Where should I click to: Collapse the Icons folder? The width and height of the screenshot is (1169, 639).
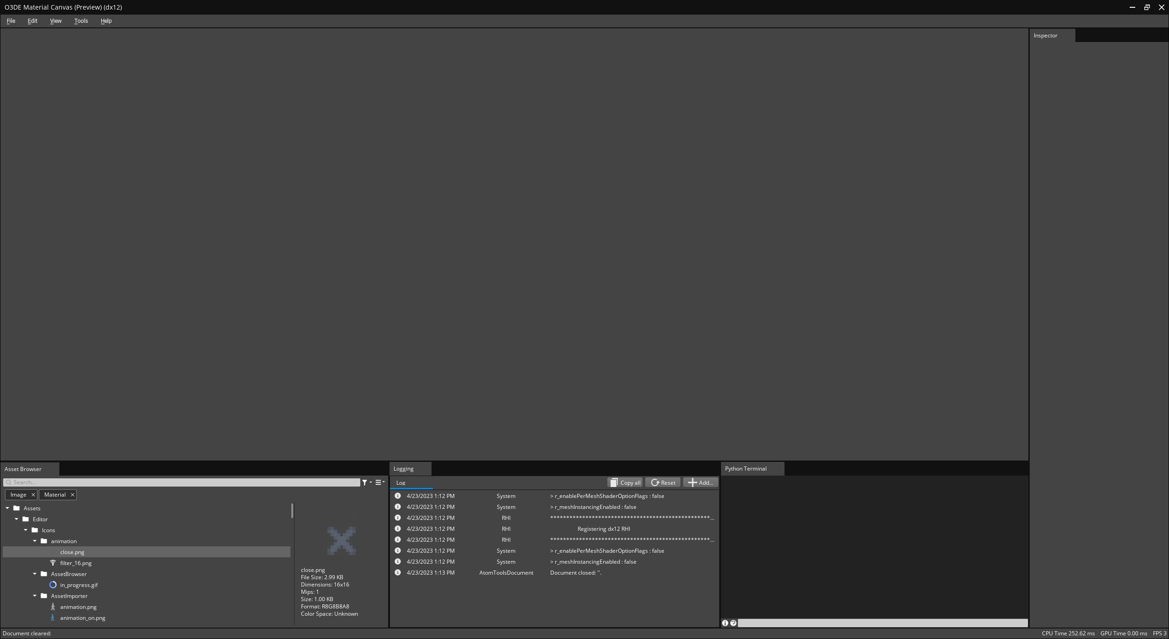click(26, 530)
